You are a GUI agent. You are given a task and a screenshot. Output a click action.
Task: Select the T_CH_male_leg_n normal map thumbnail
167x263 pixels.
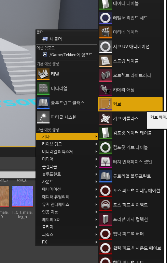tap(23, 196)
